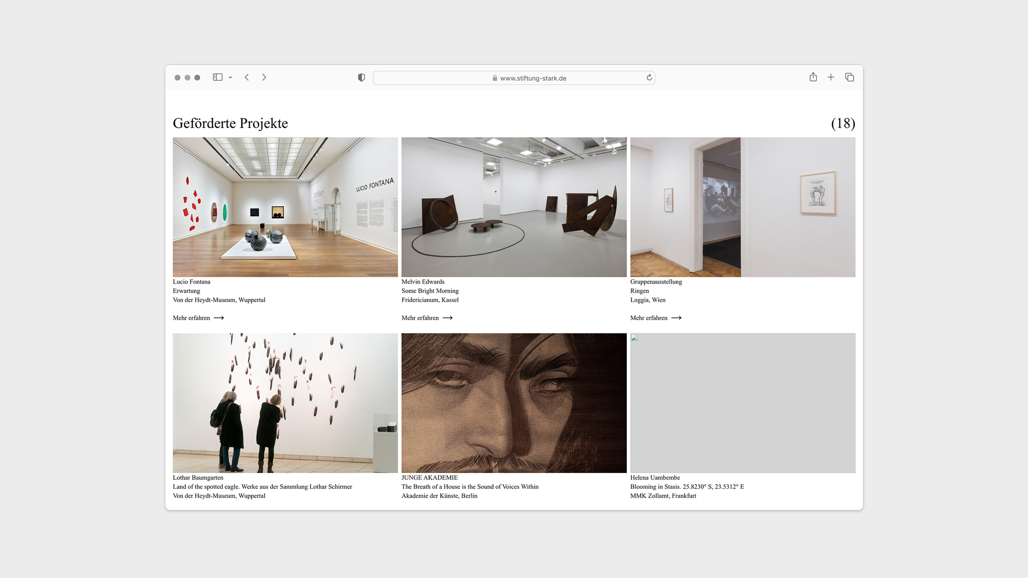Show tab overview icon
The width and height of the screenshot is (1028, 578).
click(x=850, y=77)
